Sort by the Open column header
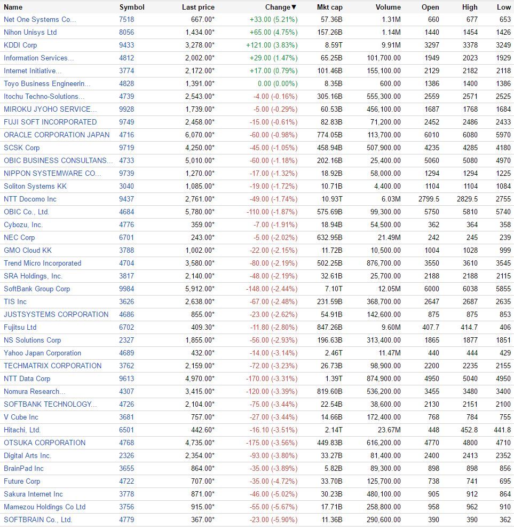 (430, 7)
